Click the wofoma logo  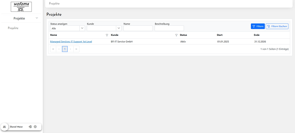point(21,7)
